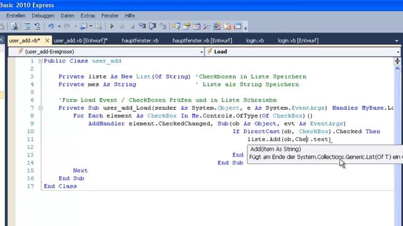The width and height of the screenshot is (403, 226).
Task: Click the Step Out debug icon
Action: 162,26
